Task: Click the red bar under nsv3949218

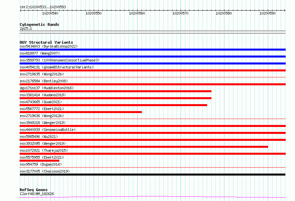Action: pos(152,126)
